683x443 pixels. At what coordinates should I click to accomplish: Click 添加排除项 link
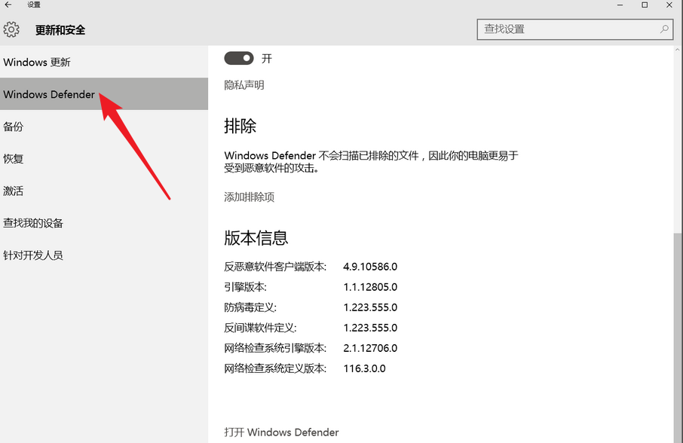click(250, 197)
